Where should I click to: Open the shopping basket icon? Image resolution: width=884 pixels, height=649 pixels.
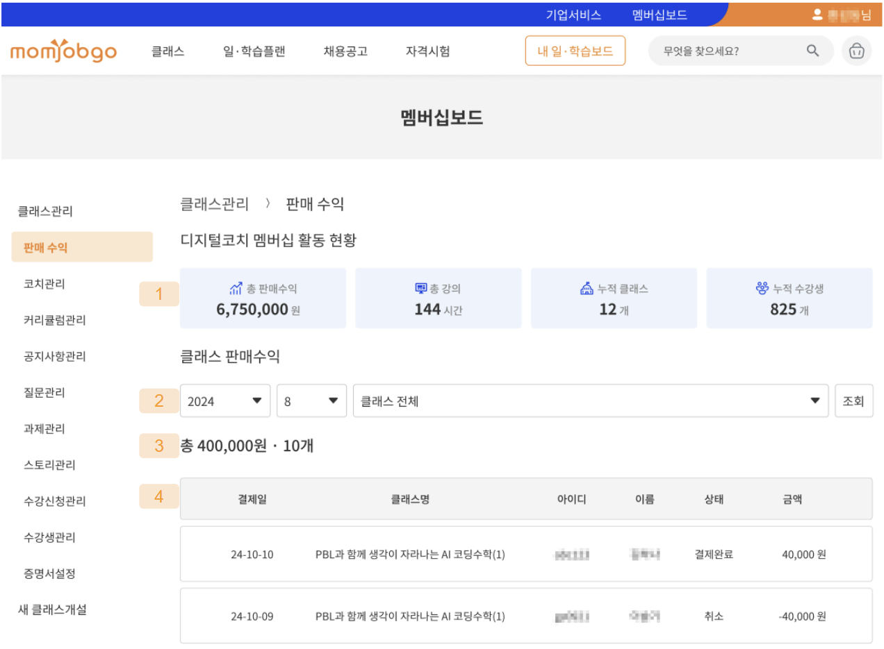point(856,51)
